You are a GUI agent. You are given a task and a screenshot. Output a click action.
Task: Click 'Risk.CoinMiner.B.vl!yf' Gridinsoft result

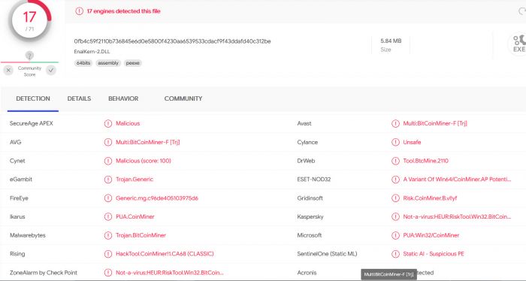430,198
